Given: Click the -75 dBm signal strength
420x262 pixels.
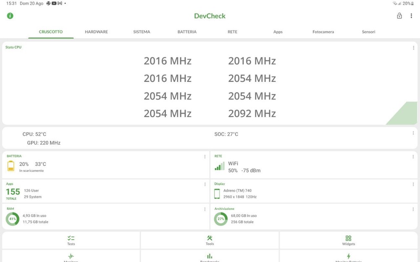Looking at the screenshot, I should [251, 170].
